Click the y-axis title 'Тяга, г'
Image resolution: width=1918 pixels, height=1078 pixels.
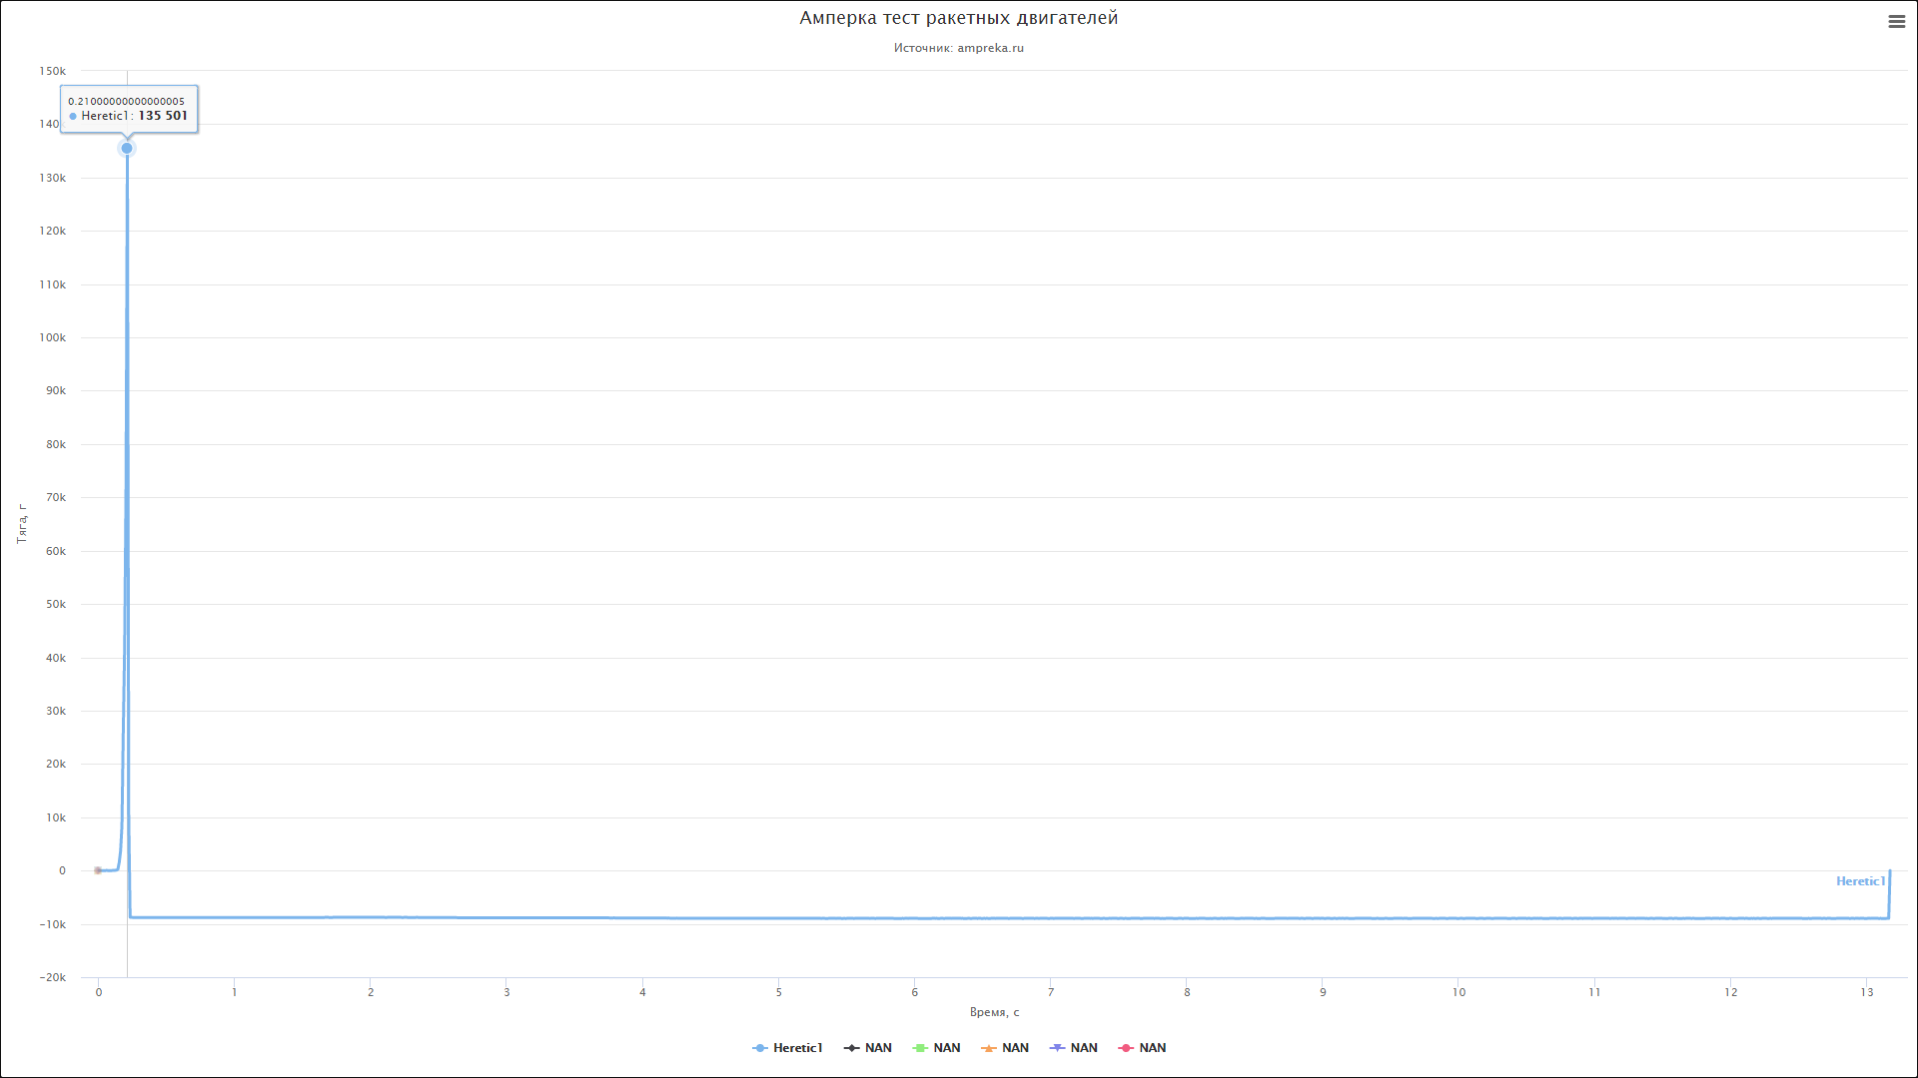tap(22, 524)
